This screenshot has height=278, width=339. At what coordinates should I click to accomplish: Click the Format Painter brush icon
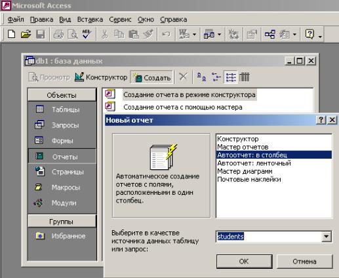click(148, 34)
